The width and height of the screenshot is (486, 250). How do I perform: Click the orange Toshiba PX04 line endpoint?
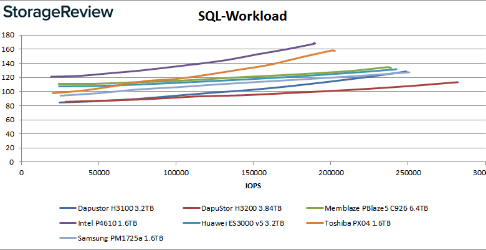point(334,50)
